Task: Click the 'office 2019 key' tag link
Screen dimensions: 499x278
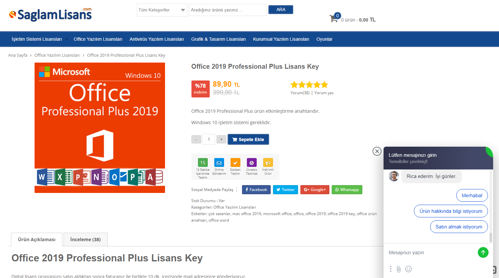Action: click(x=341, y=214)
